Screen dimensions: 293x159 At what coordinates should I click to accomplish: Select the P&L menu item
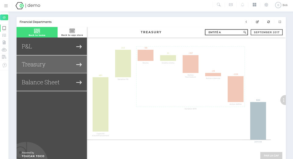click(x=52, y=47)
